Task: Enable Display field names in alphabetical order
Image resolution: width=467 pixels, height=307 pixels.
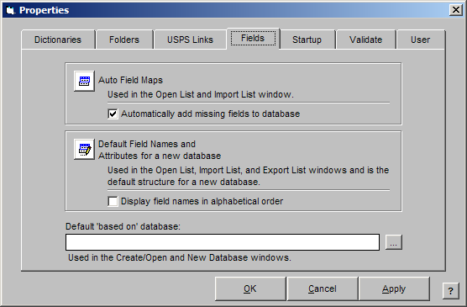Action: tap(113, 201)
